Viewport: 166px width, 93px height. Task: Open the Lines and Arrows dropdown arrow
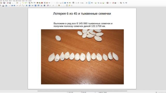(18, 5)
